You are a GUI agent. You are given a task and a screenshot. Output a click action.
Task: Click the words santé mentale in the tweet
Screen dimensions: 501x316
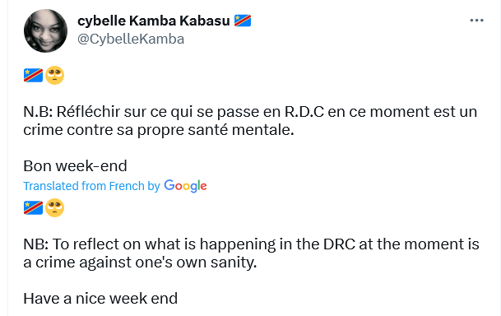(241, 130)
